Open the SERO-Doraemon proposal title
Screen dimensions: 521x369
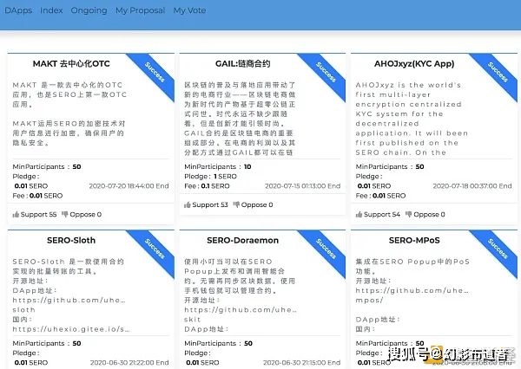click(242, 240)
